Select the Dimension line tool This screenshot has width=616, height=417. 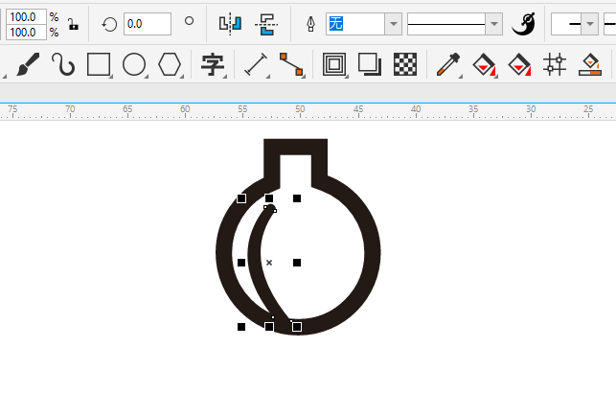[x=255, y=64]
